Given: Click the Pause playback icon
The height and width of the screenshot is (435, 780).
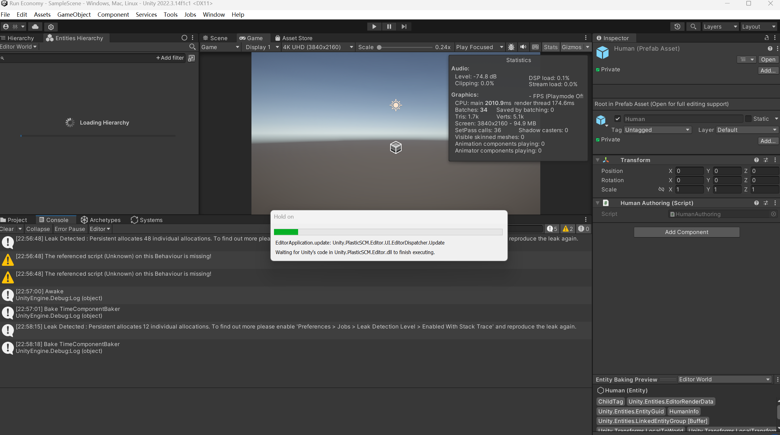Looking at the screenshot, I should pos(389,27).
